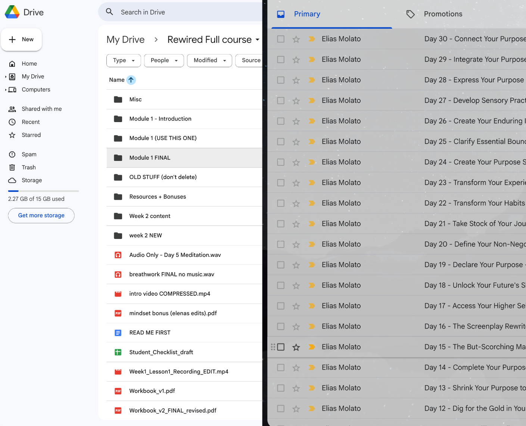Go to My Drive breadcrumb

[125, 40]
